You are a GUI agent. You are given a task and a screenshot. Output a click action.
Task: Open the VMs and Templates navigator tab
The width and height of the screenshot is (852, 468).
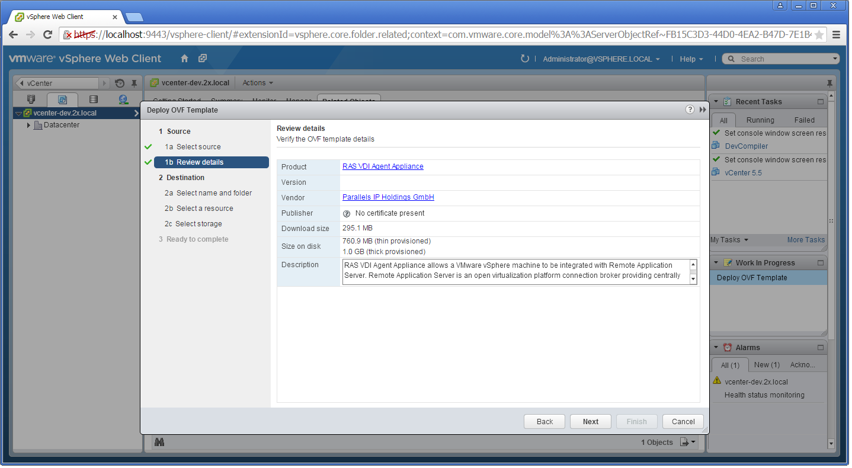point(62,100)
